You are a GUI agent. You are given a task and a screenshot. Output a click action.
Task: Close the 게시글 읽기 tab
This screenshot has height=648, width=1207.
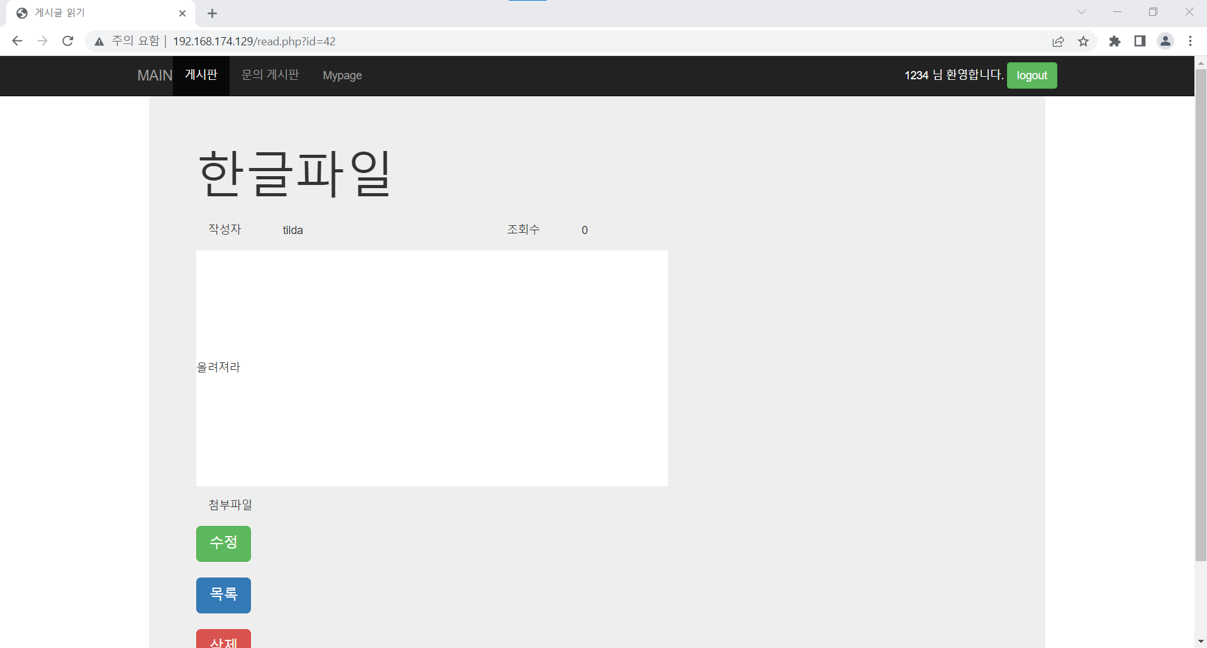click(182, 13)
